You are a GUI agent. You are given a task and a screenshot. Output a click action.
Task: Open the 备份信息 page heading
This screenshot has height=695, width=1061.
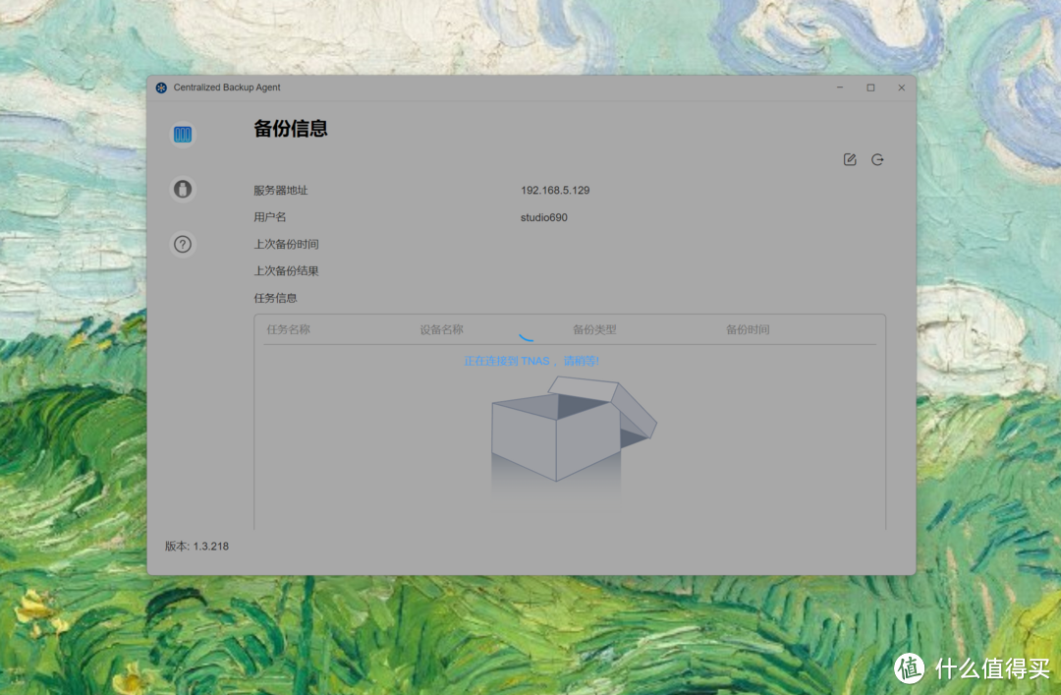(291, 129)
